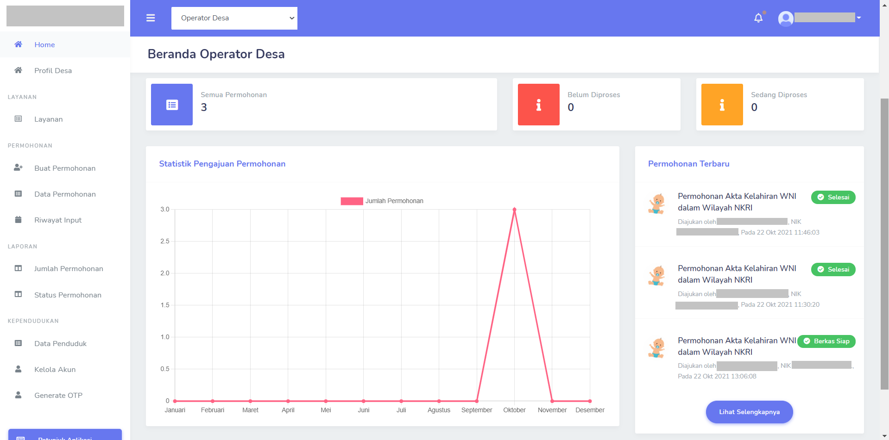Open Generate OTP page
Viewport: 889px width, 440px height.
[x=58, y=396]
